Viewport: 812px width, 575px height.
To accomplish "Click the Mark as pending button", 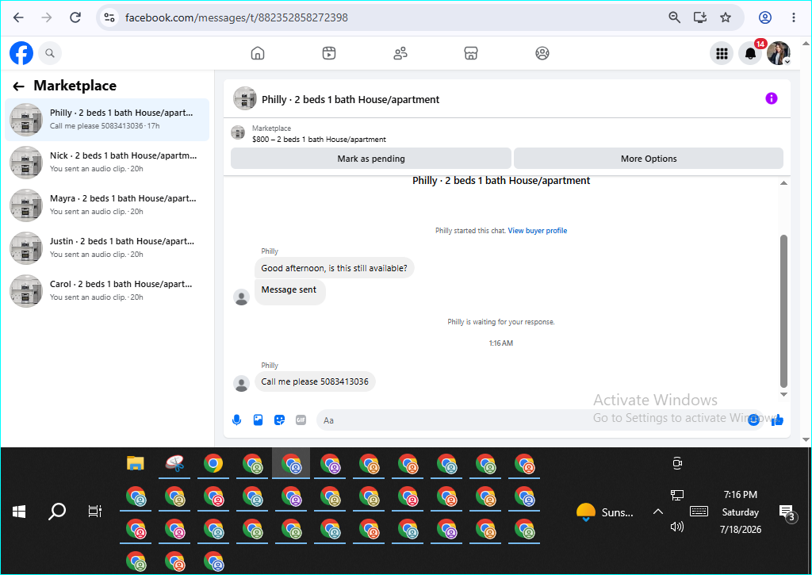I will pos(371,159).
